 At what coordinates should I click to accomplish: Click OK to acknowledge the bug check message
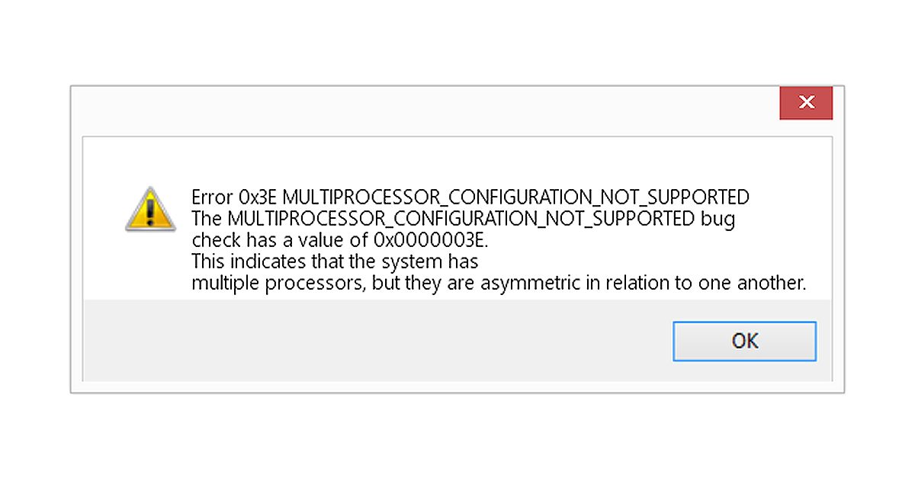tap(744, 341)
